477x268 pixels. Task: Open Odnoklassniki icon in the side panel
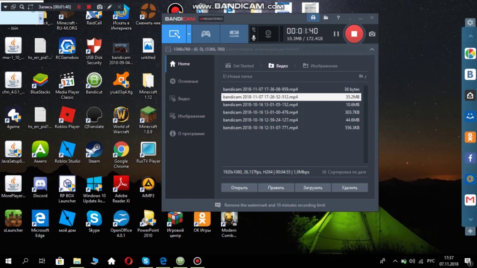[x=470, y=137]
